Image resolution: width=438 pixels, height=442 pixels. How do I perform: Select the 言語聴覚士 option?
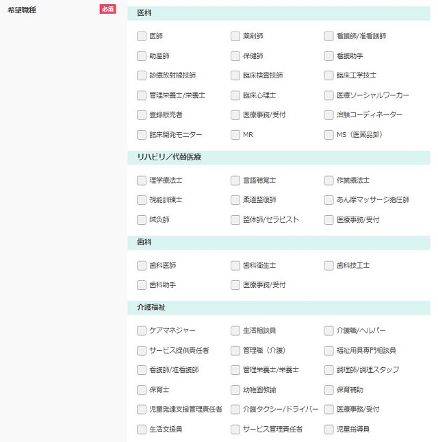point(235,180)
